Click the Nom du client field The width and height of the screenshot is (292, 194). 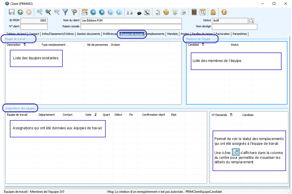point(131,21)
